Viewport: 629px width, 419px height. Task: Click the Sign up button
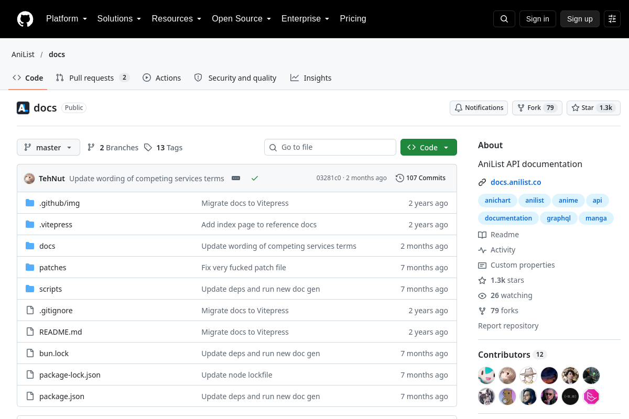tap(580, 19)
